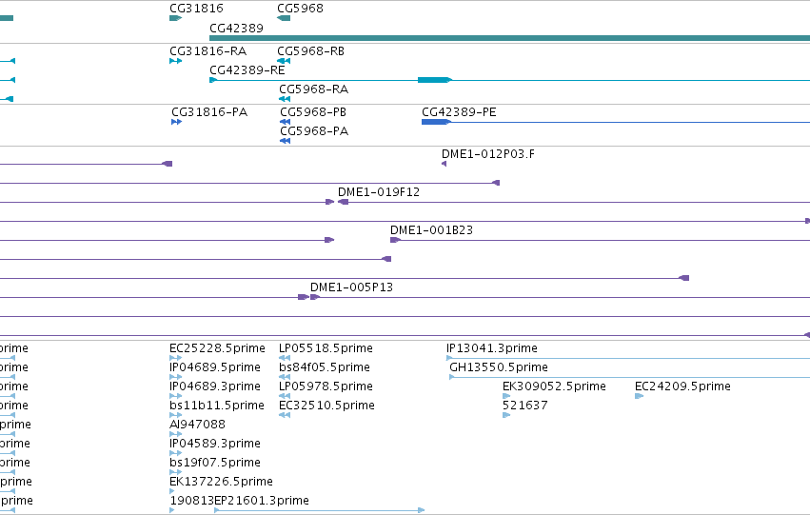Select the IP04589.3prime EST label
The image size is (810, 515).
click(x=215, y=444)
